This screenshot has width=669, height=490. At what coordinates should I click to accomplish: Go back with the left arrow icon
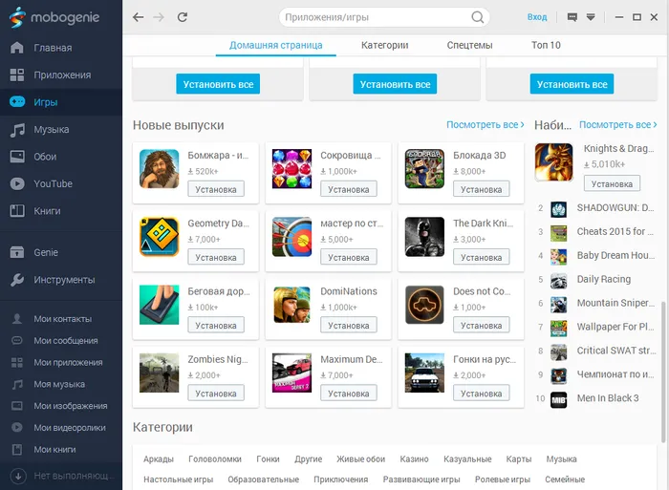pos(138,17)
